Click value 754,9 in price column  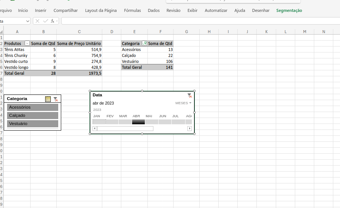[79, 55]
